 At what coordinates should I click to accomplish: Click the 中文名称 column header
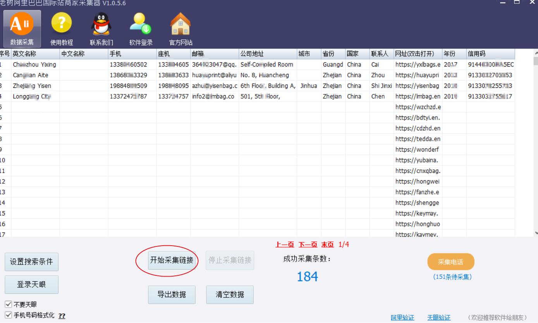84,54
